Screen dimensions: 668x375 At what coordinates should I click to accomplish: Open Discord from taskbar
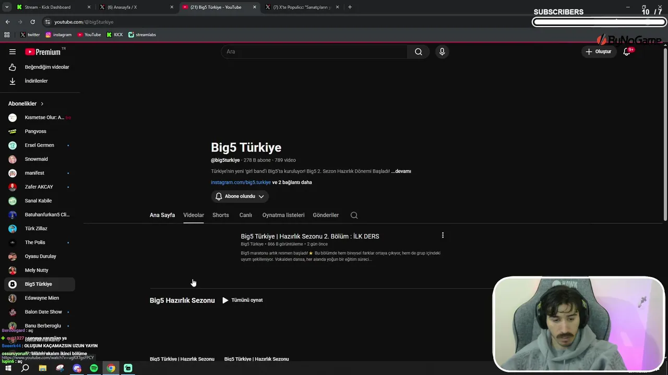point(77,368)
